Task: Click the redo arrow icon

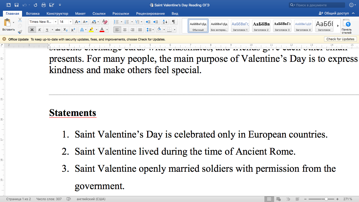Action: click(35, 5)
